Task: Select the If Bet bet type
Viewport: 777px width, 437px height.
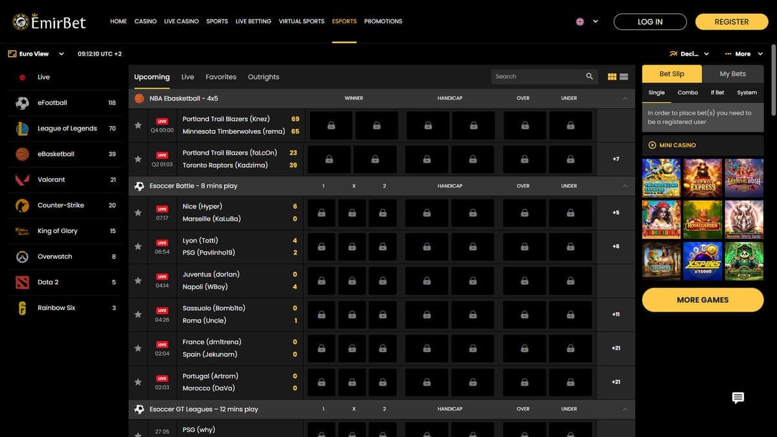Action: 717,93
